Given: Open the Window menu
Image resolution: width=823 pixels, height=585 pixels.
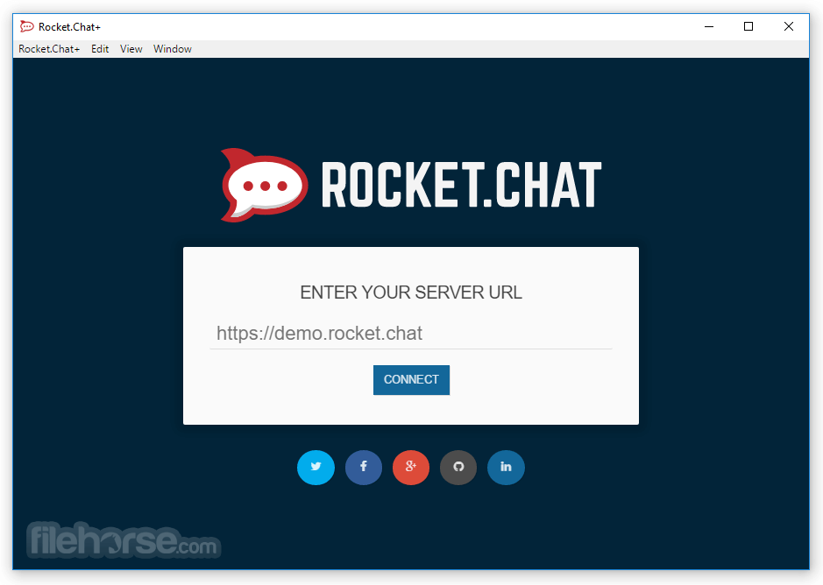Looking at the screenshot, I should (x=173, y=49).
